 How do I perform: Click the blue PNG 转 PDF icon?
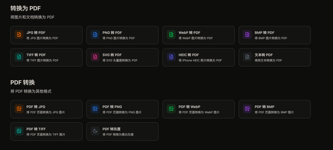point(95,35)
